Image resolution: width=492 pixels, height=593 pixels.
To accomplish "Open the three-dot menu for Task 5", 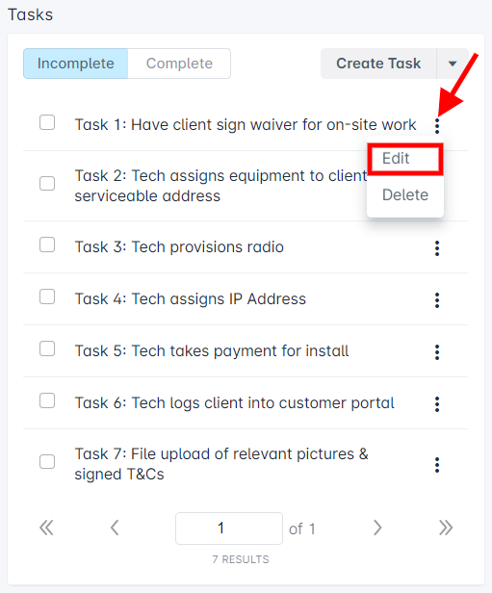I will (x=437, y=352).
